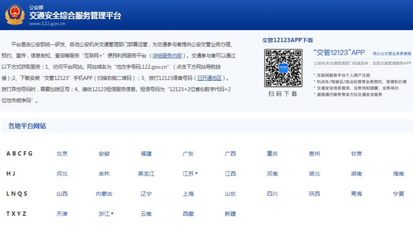Click the 交管12123 QR code image
This screenshot has width=413, height=225.
(x=283, y=68)
